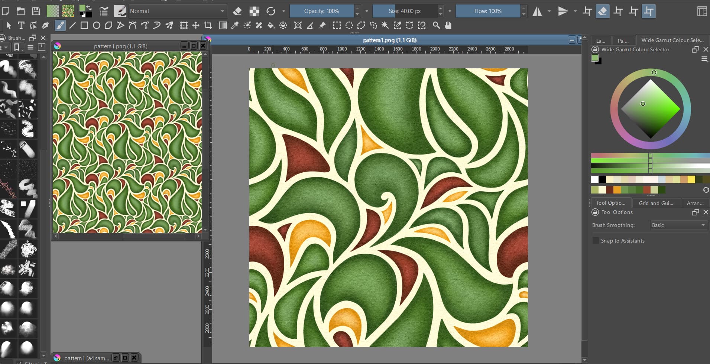This screenshot has width=710, height=364.
Task: Open horizontal mirror options arrow
Action: [x=549, y=11]
